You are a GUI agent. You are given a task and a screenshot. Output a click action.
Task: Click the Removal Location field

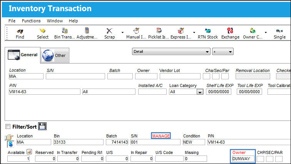(253, 76)
